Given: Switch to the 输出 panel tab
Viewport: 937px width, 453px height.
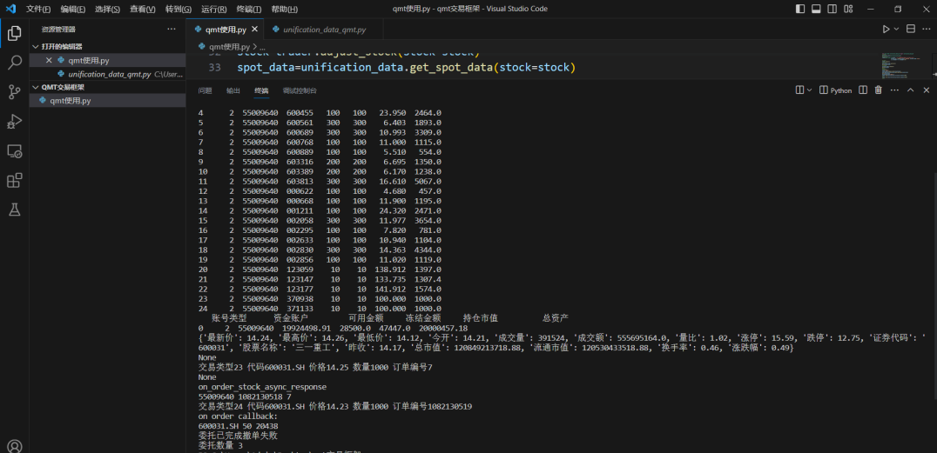Looking at the screenshot, I should [233, 90].
